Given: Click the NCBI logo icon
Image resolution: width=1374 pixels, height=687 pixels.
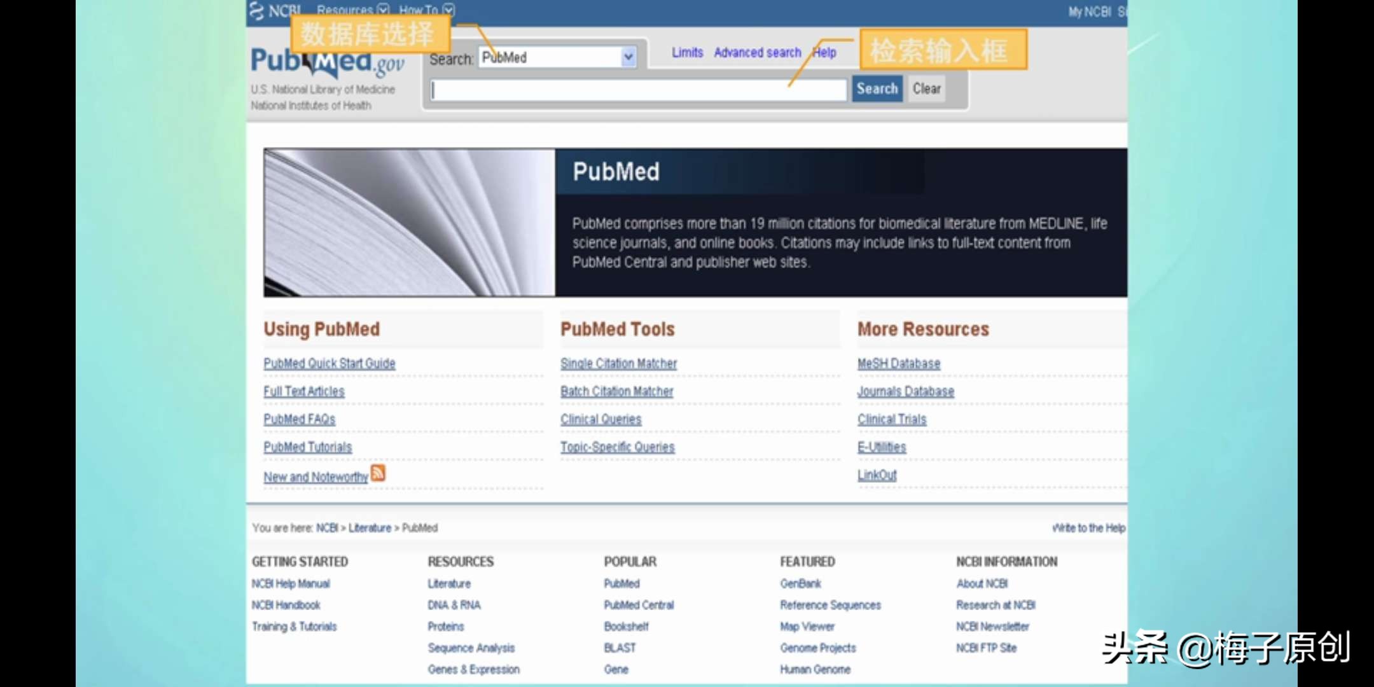Looking at the screenshot, I should [x=257, y=11].
